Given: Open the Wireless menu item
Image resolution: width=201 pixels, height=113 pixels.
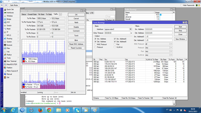Looking at the screenshot, I should pyautogui.click(x=10, y=16).
